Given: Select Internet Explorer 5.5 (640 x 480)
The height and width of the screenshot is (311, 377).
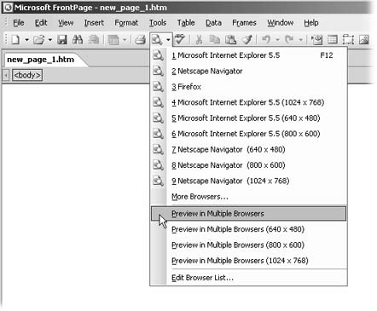Looking at the screenshot, I should [248, 118].
